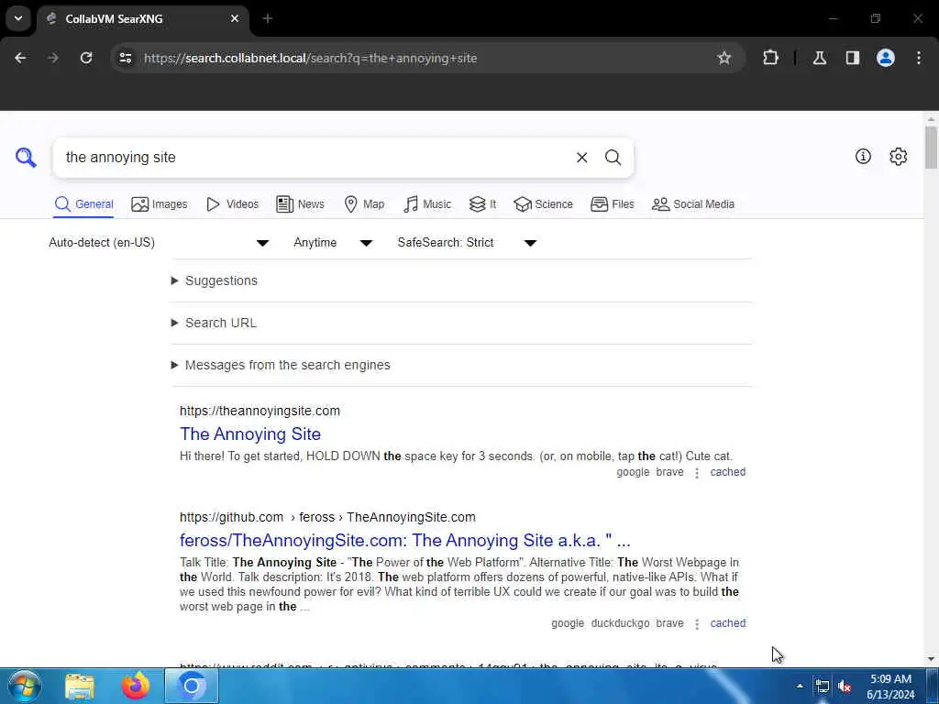Open feross/TheAnnoyingSite.com result link
The image size is (939, 704).
point(404,541)
